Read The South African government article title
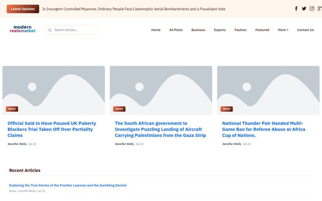The image size is (322, 201). pos(160,129)
